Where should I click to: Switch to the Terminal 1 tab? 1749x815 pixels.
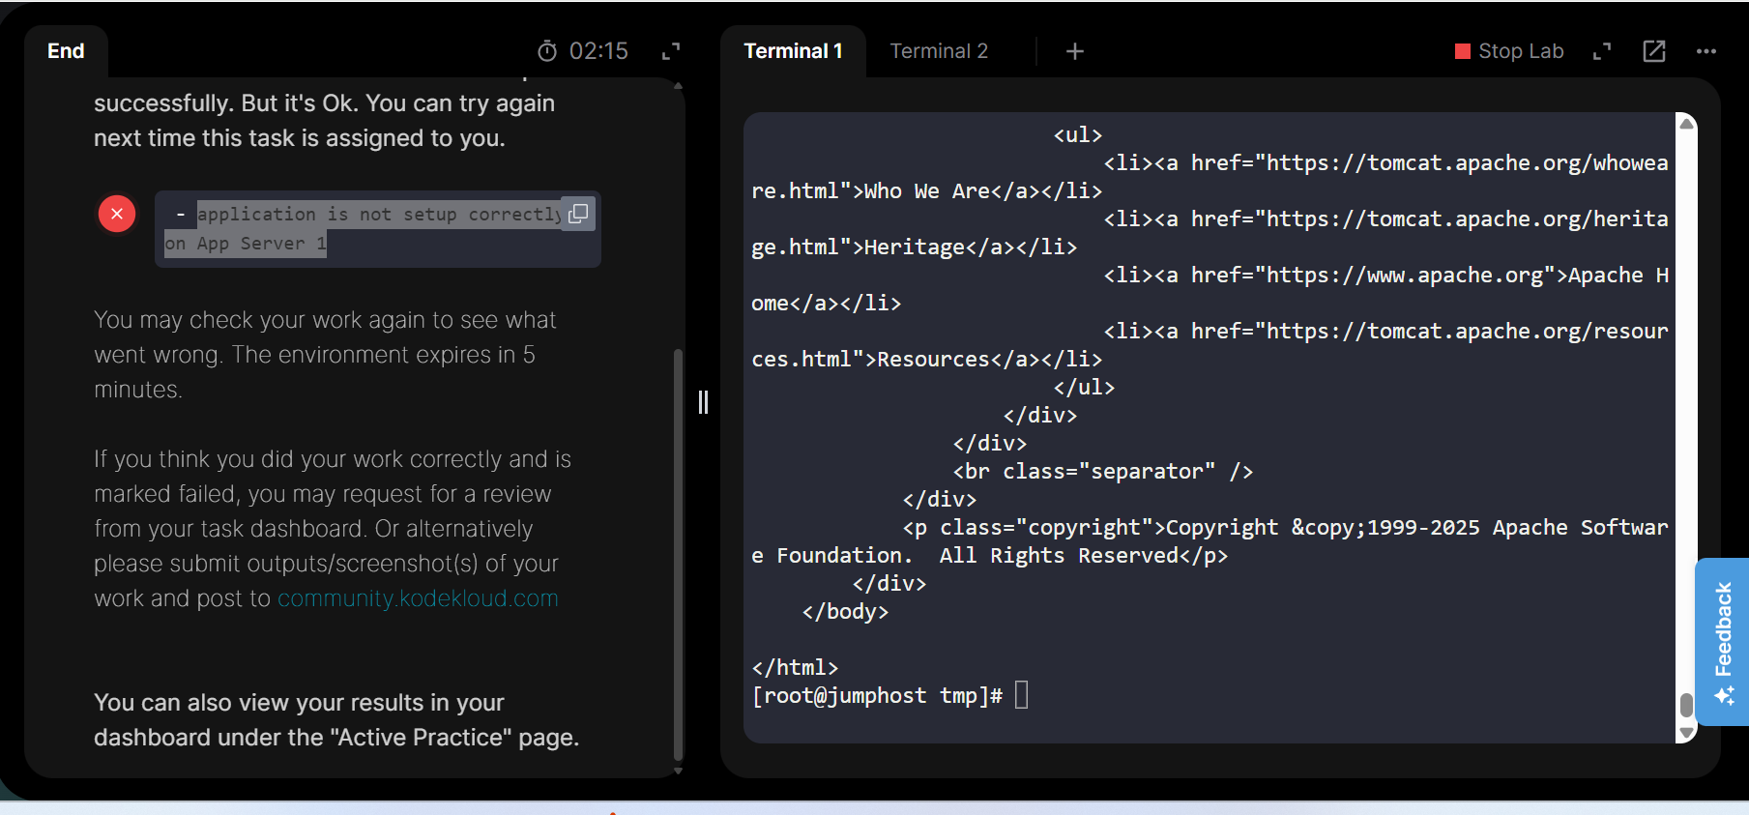pos(793,51)
